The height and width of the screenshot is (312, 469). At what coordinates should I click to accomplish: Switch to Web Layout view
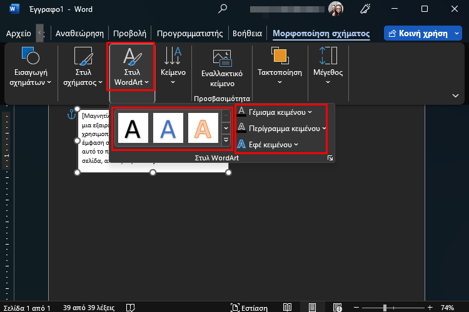point(338,307)
